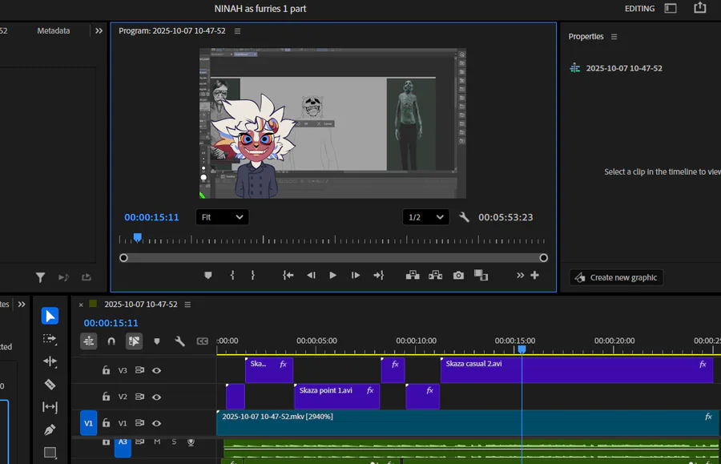Image resolution: width=721 pixels, height=464 pixels.
Task: Toggle lock on track V2
Action: [x=107, y=397]
